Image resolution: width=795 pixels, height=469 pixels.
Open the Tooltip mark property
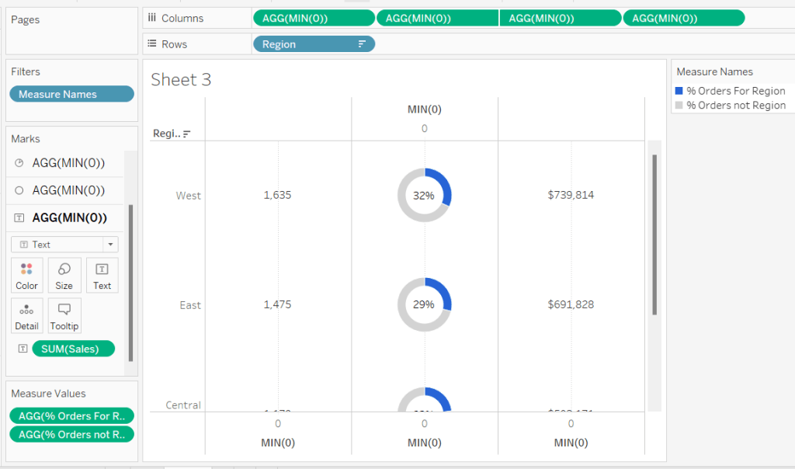64,316
